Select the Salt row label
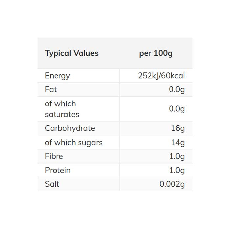Image resolution: width=230 pixels, height=230 pixels. [x=52, y=184]
